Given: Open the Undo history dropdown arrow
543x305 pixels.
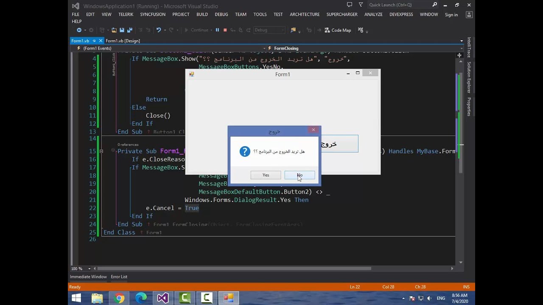Looking at the screenshot, I should (x=164, y=30).
